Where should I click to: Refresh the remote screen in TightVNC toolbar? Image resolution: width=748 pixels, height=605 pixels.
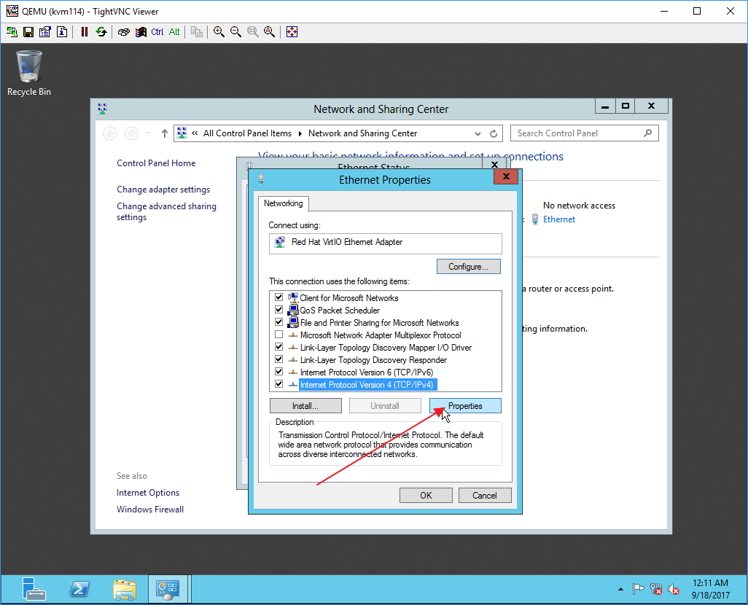[101, 32]
